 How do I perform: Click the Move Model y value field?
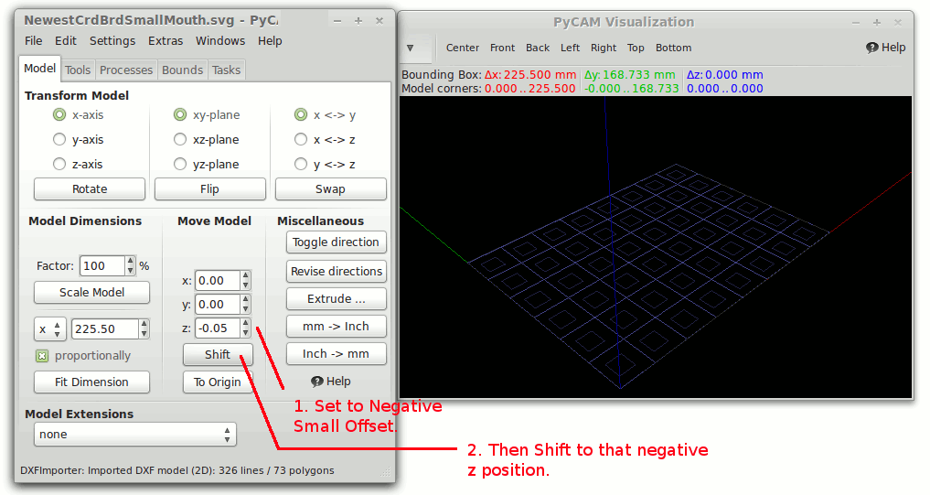click(218, 305)
